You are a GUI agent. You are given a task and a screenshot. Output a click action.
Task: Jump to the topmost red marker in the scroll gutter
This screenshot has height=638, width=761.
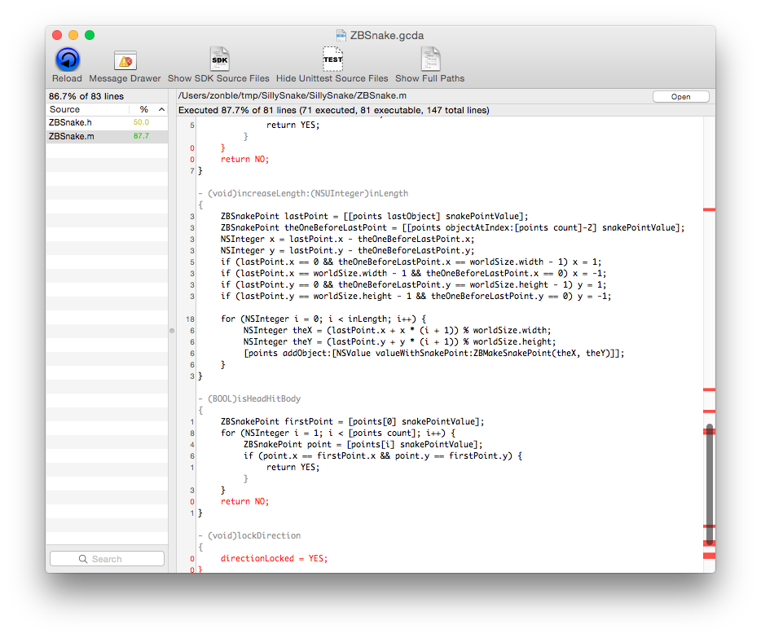click(x=709, y=210)
